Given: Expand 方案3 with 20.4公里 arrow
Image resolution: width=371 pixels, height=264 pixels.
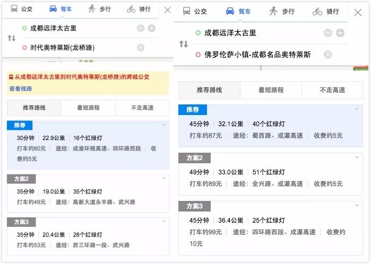Looking at the screenshot, I should coord(163,222).
